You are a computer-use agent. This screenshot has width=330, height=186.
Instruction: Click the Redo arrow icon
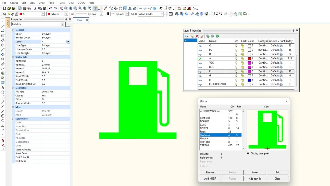55,8
